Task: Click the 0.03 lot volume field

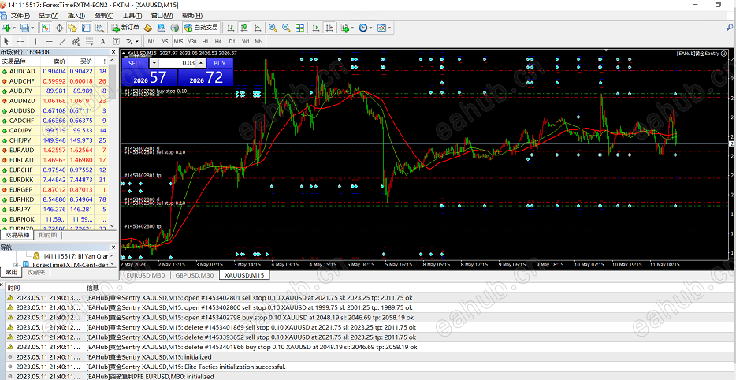Action: click(177, 63)
